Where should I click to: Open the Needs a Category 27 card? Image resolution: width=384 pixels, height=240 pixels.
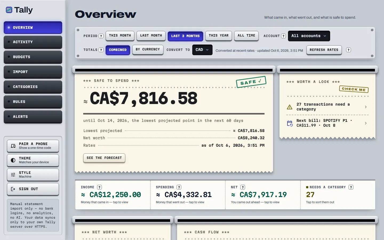(x=338, y=195)
